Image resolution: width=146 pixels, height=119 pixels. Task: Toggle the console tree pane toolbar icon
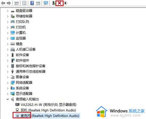click(x=17, y=3)
